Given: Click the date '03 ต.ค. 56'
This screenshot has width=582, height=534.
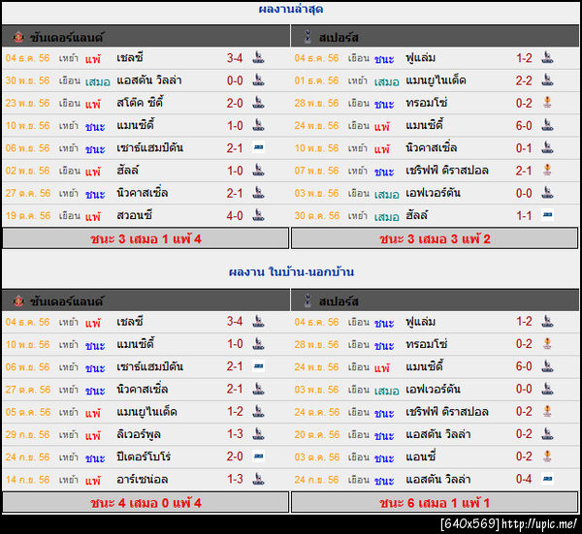Looking at the screenshot, I should point(316,456).
